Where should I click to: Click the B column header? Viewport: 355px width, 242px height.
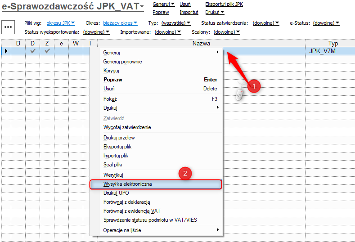tap(18, 43)
